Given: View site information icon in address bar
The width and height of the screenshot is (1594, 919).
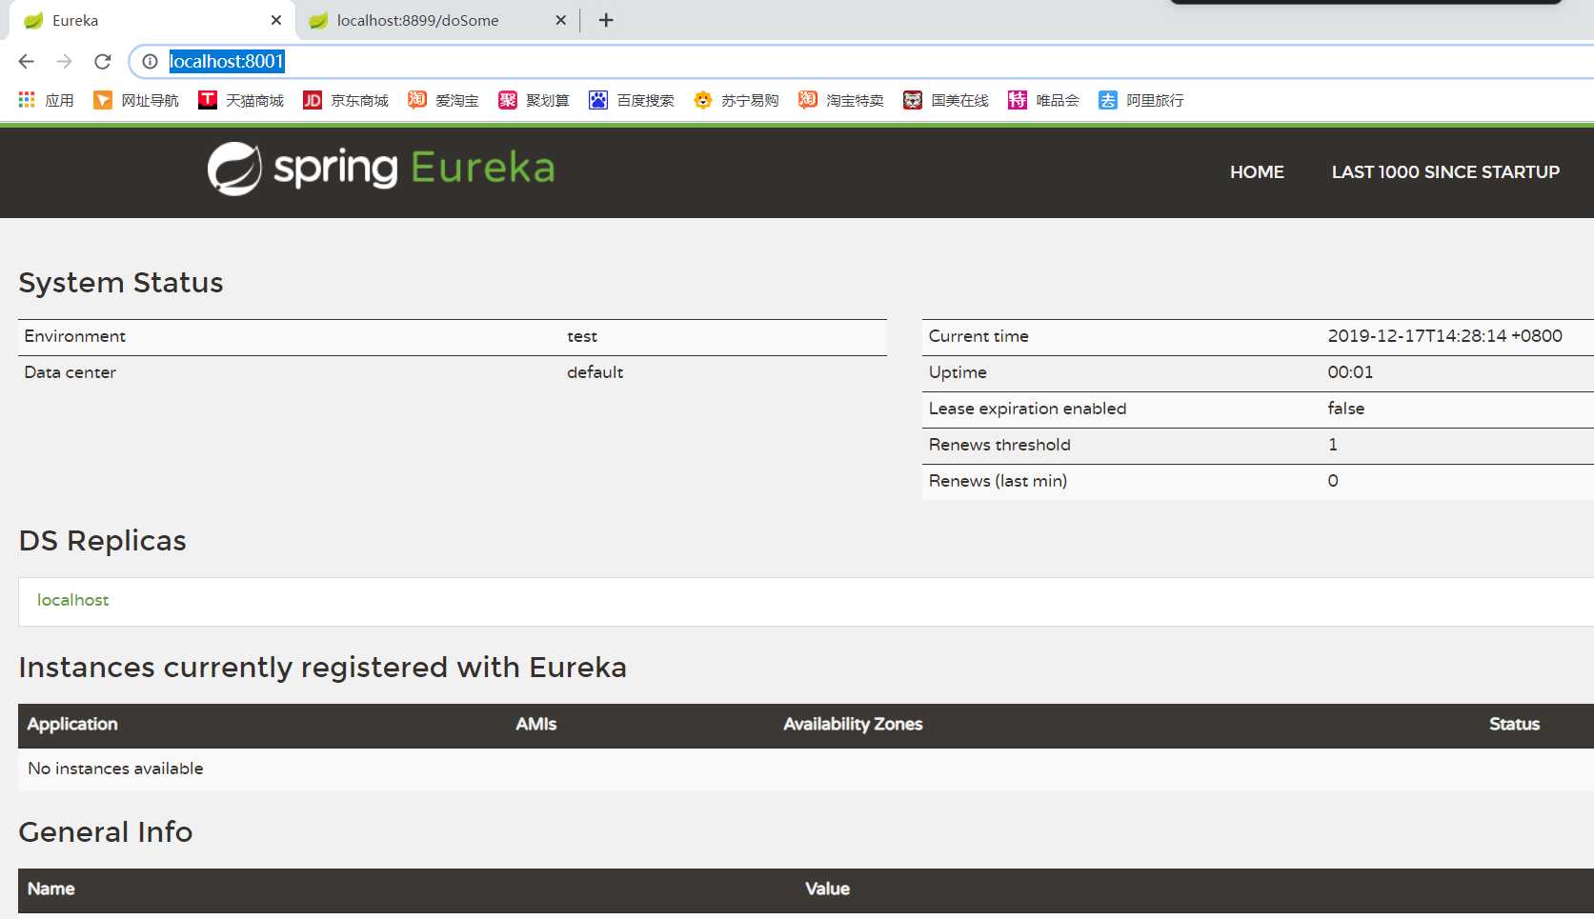Looking at the screenshot, I should (150, 61).
